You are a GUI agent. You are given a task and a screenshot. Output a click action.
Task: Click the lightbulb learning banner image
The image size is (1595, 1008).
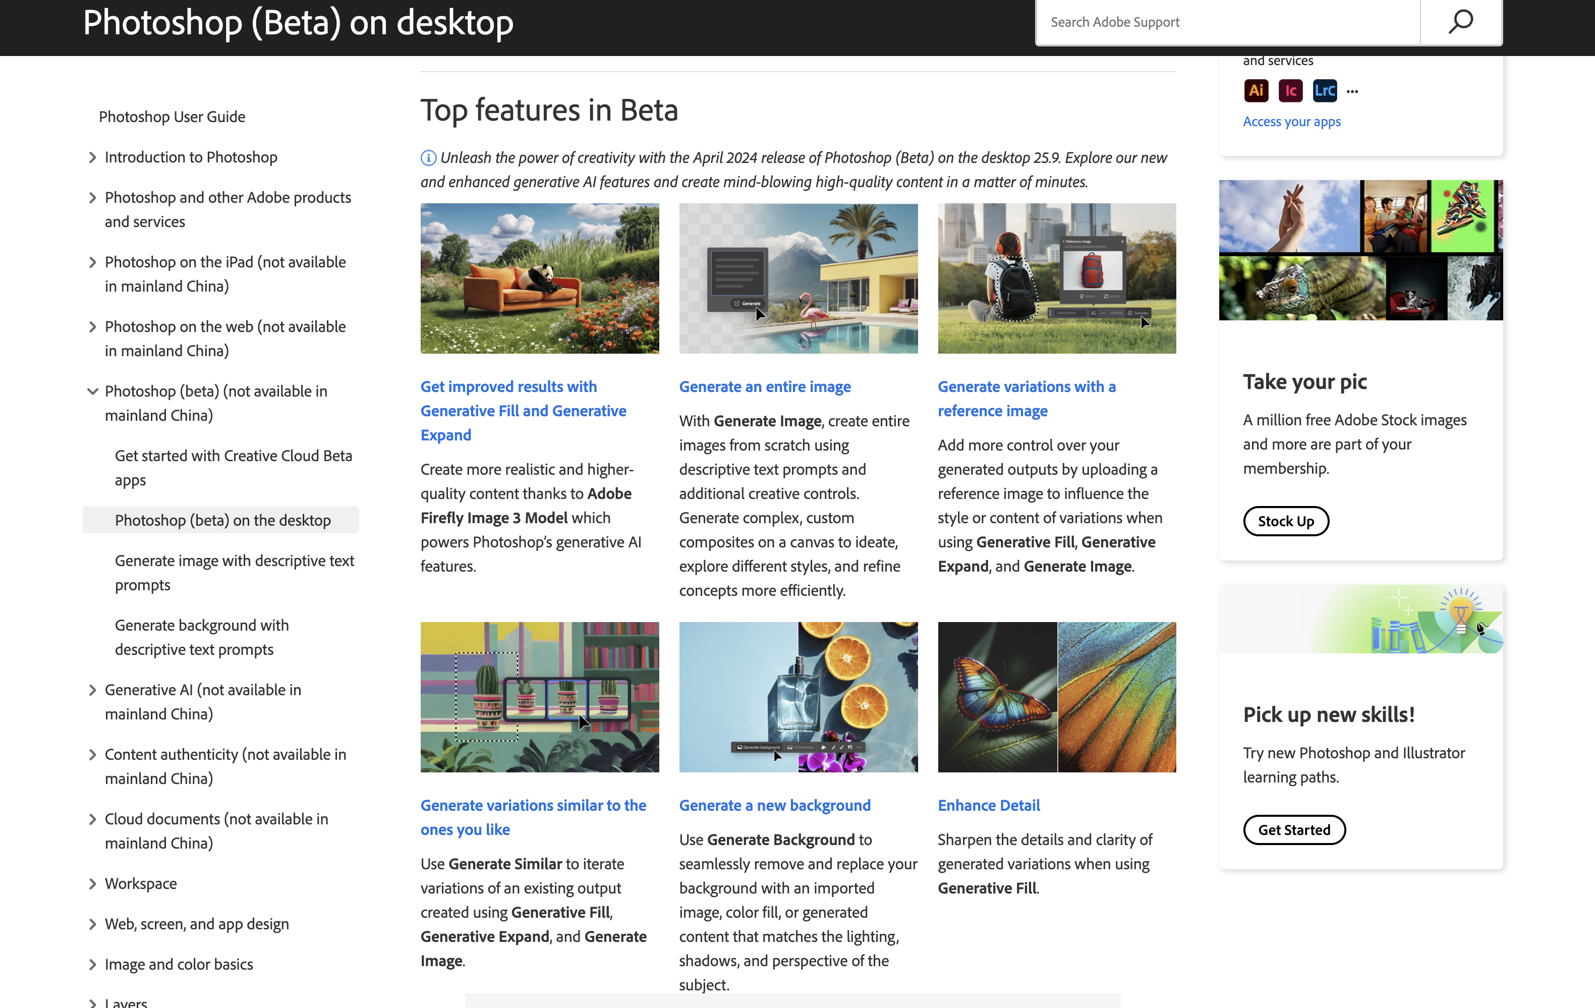[x=1360, y=619]
